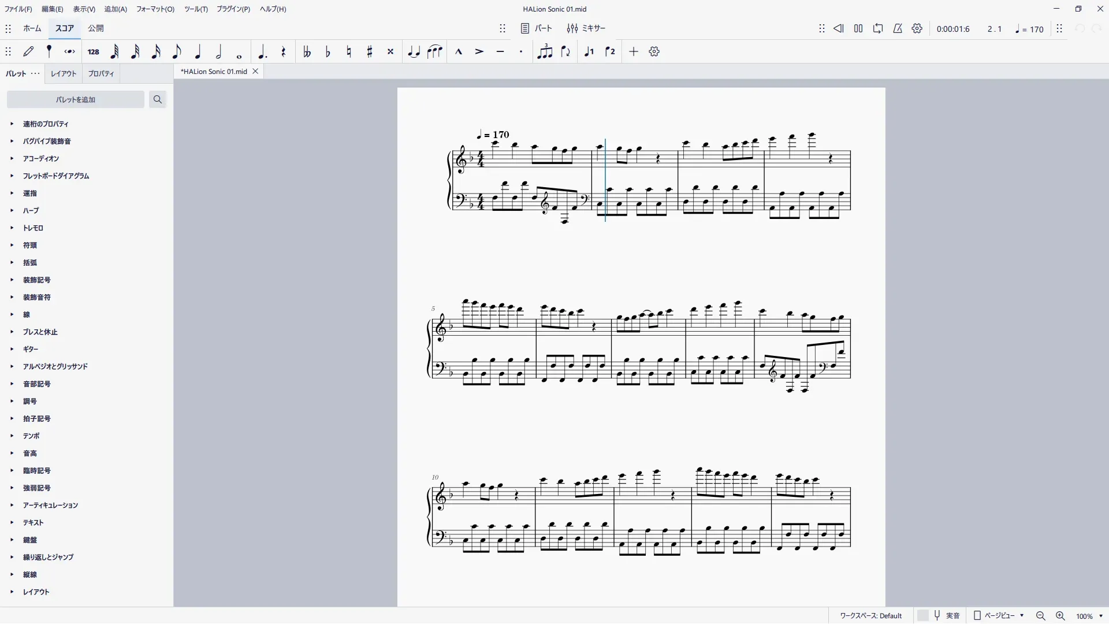The image size is (1109, 624).
Task: Select the whole note duration
Action: pos(239,52)
